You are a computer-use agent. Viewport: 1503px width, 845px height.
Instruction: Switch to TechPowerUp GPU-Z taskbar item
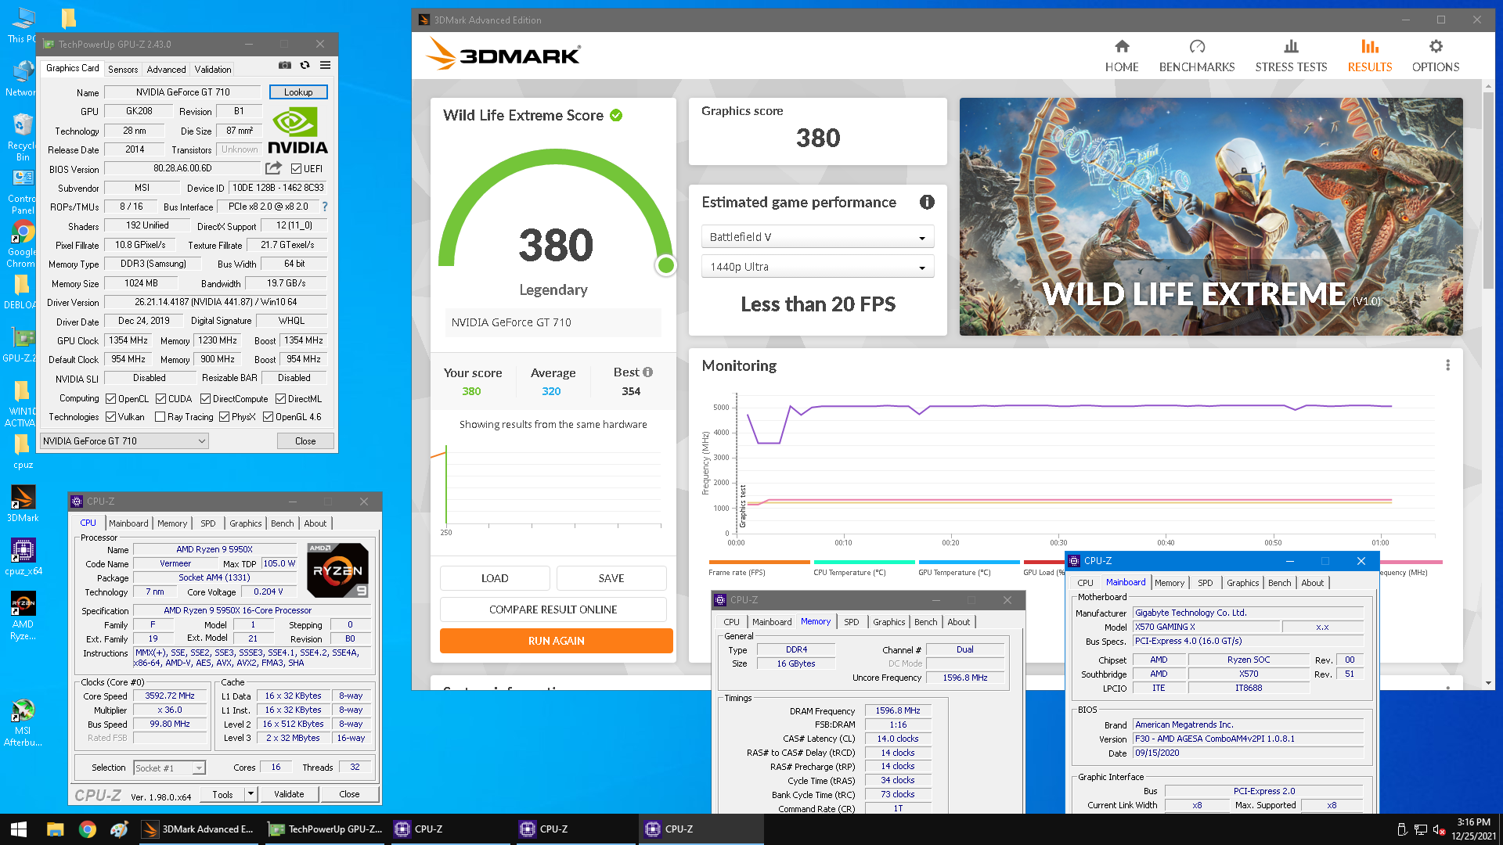pos(325,829)
